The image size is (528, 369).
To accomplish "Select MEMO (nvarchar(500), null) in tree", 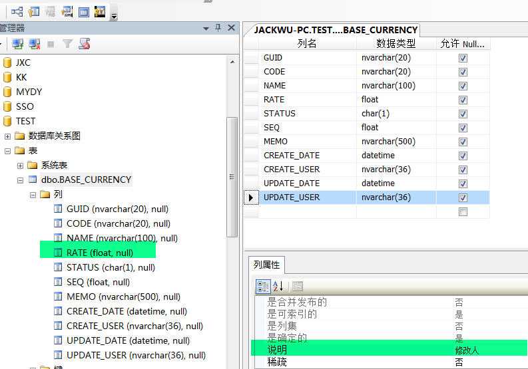I will [x=123, y=297].
